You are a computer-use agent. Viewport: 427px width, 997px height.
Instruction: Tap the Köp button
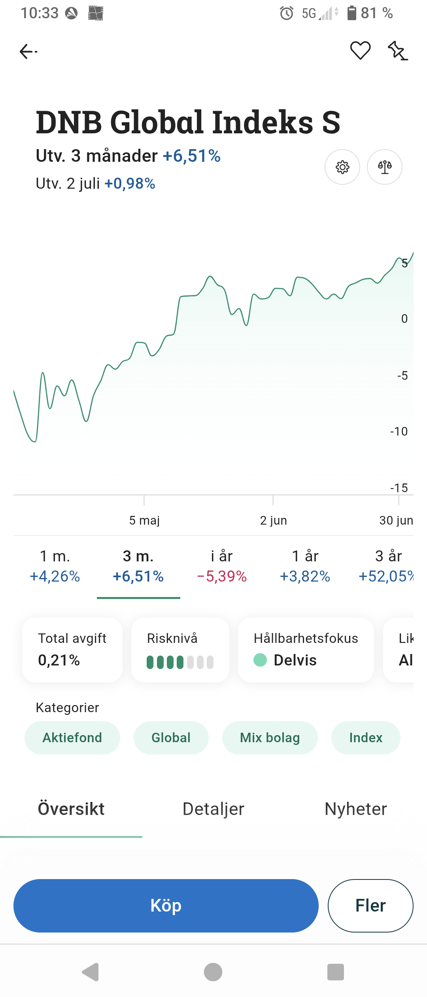click(x=166, y=906)
